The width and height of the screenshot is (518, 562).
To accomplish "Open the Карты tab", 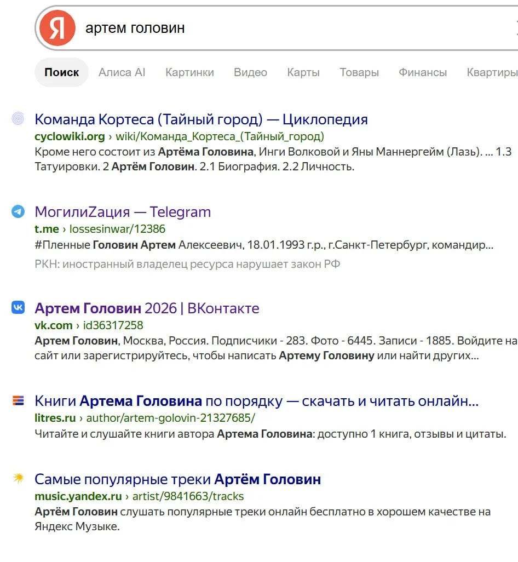I will (x=303, y=72).
